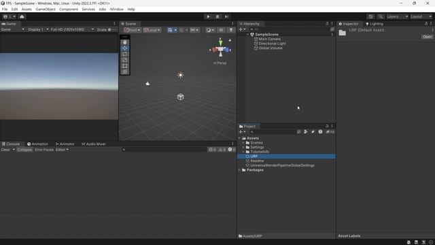Click the Pause button
The image size is (435, 245).
217,16
